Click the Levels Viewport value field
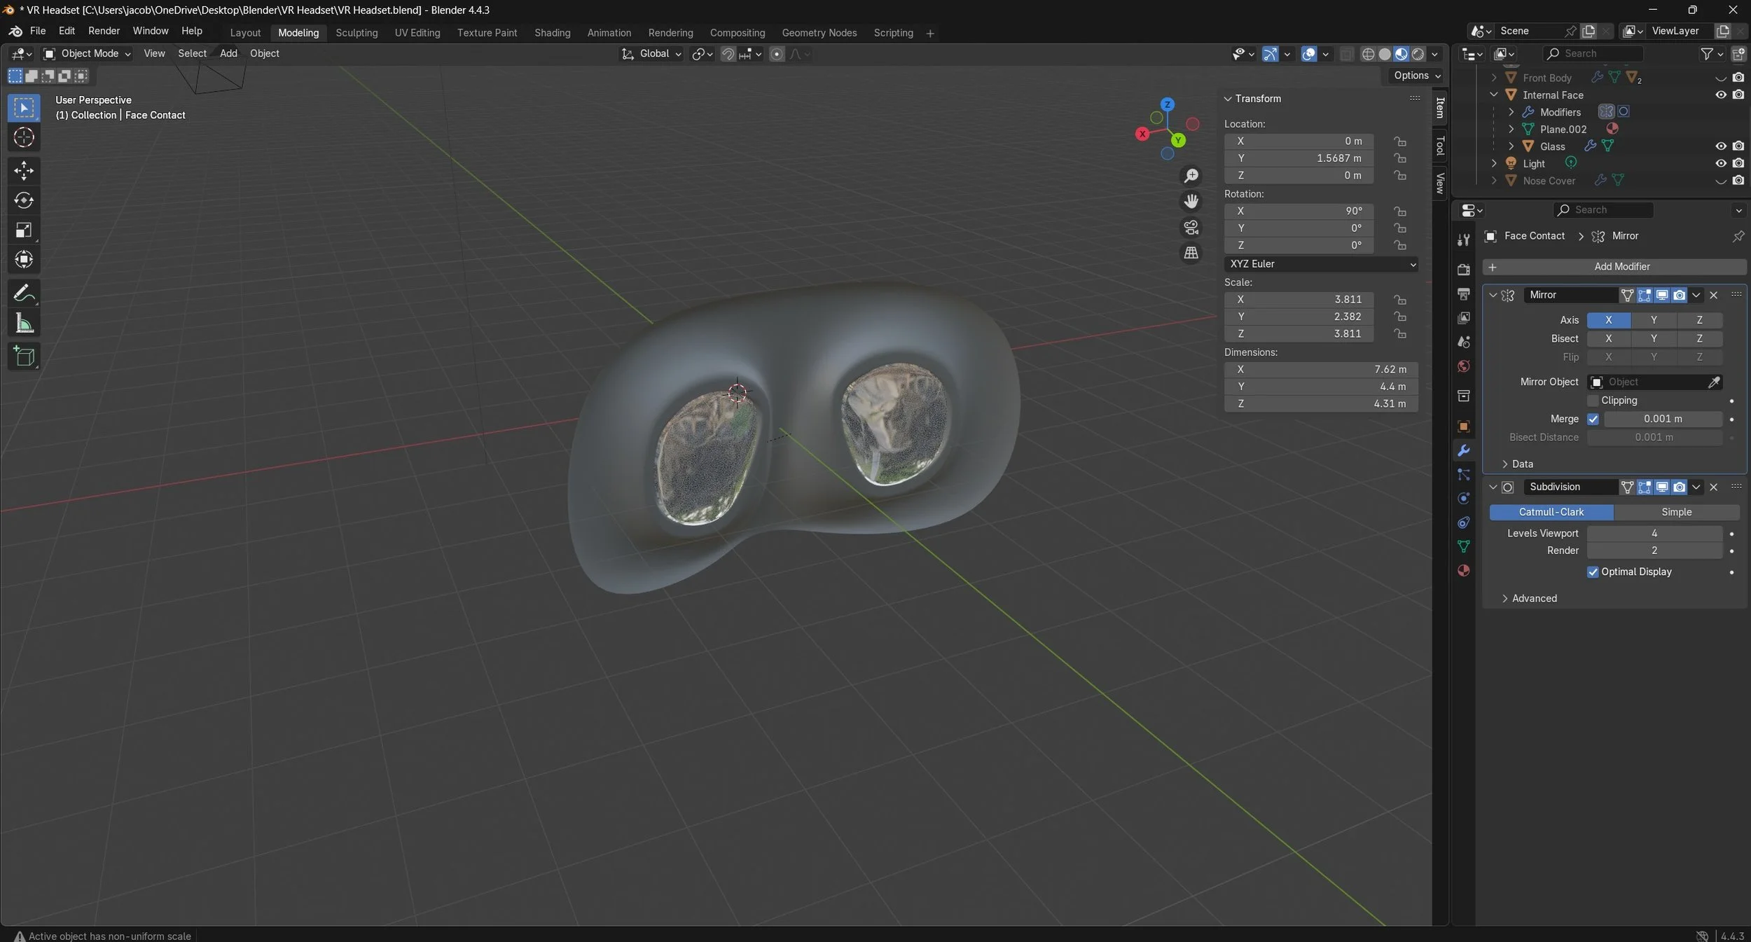The image size is (1751, 942). point(1654,534)
